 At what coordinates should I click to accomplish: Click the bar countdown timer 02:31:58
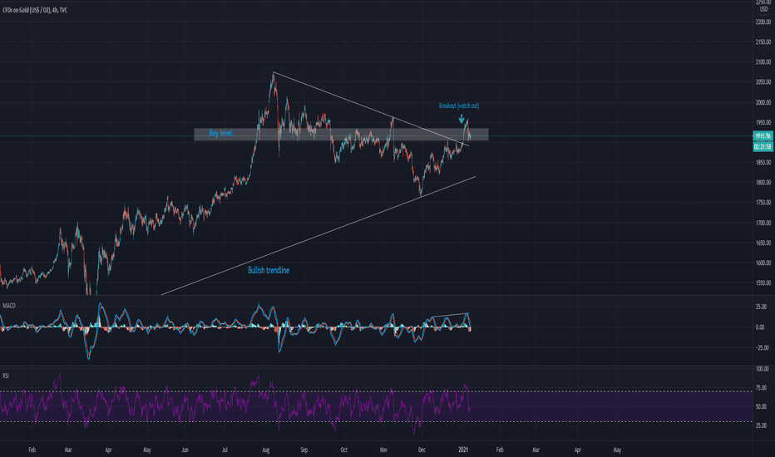[x=763, y=147]
